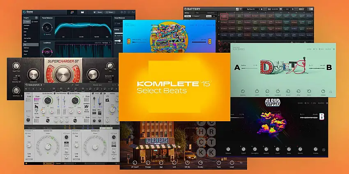Click the Gorilla wavetable icon in Massive X
Viewport: 349px width, 174px height.
(36, 107)
